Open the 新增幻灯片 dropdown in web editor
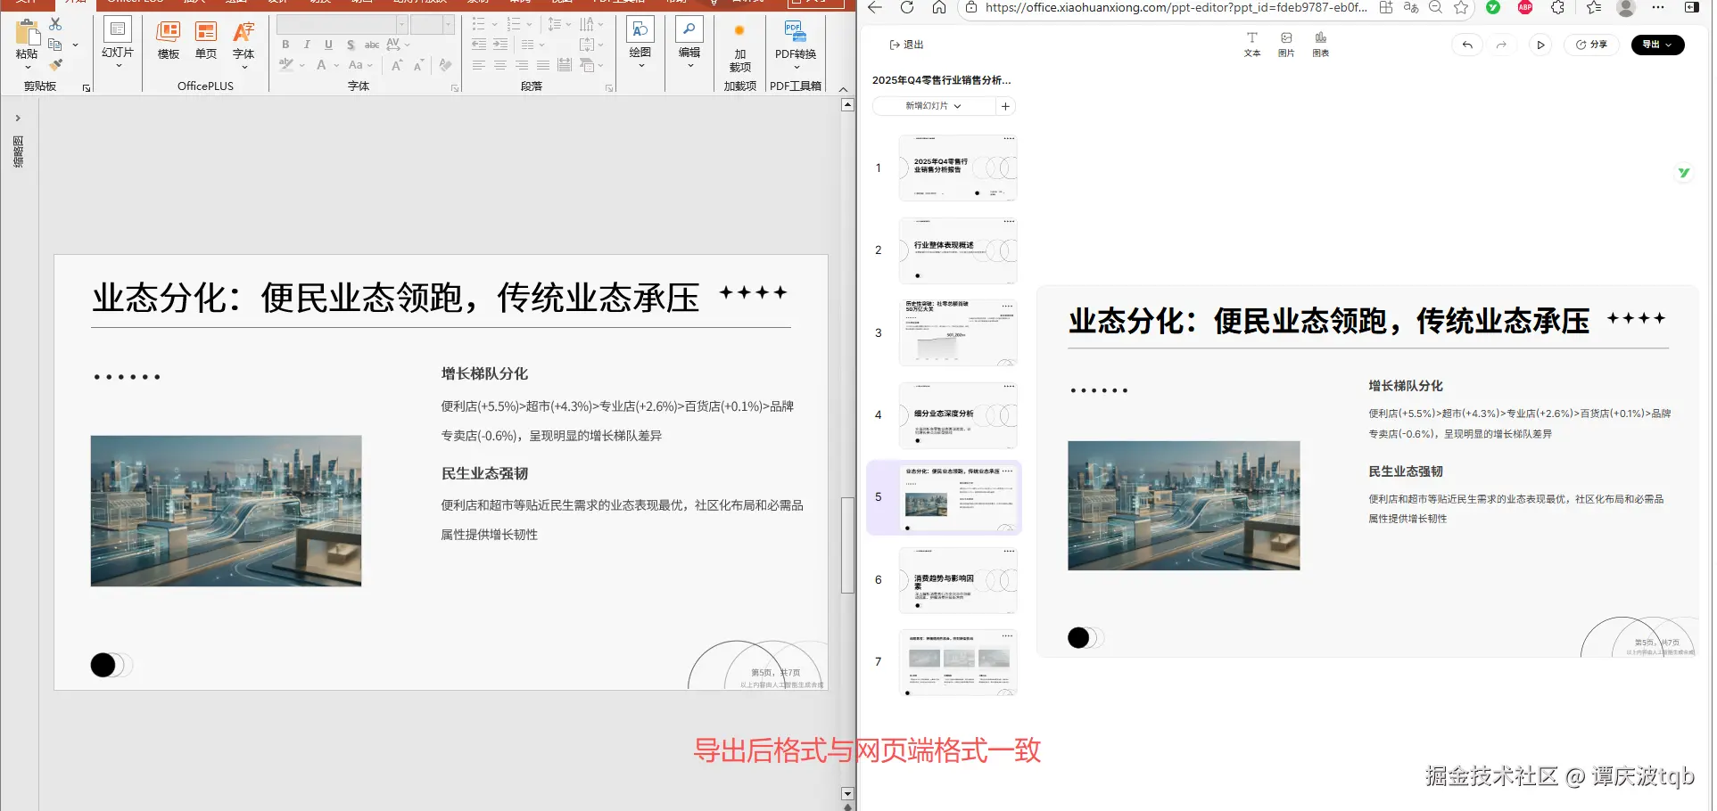 [933, 106]
